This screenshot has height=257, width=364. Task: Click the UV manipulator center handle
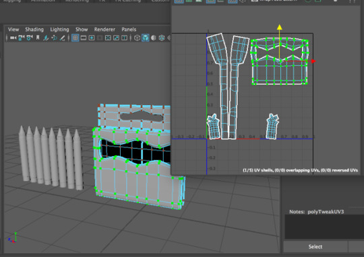pyautogui.click(x=280, y=61)
